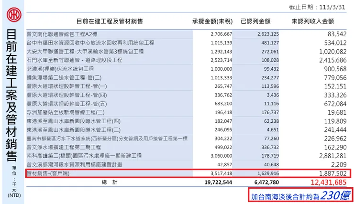Image resolution: width=354 pixels, height=204 pixels.
Task: Click the value 481,127
Action: point(270,43)
